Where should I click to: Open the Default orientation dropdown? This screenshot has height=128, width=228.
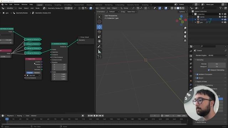[x=113, y=12]
